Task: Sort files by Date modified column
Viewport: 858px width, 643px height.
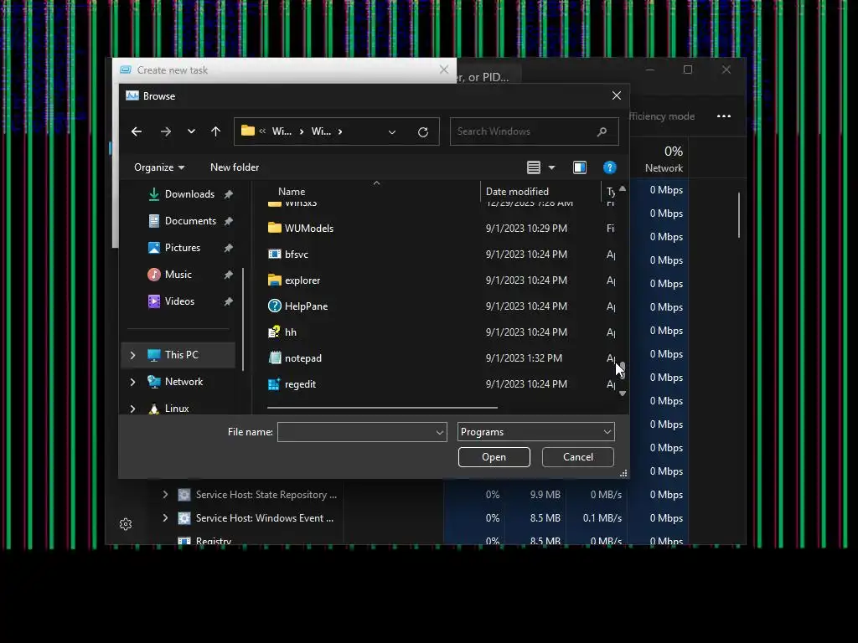Action: [x=517, y=192]
